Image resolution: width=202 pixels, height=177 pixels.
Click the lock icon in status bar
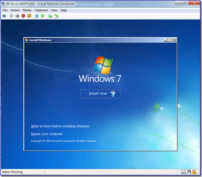194,172
